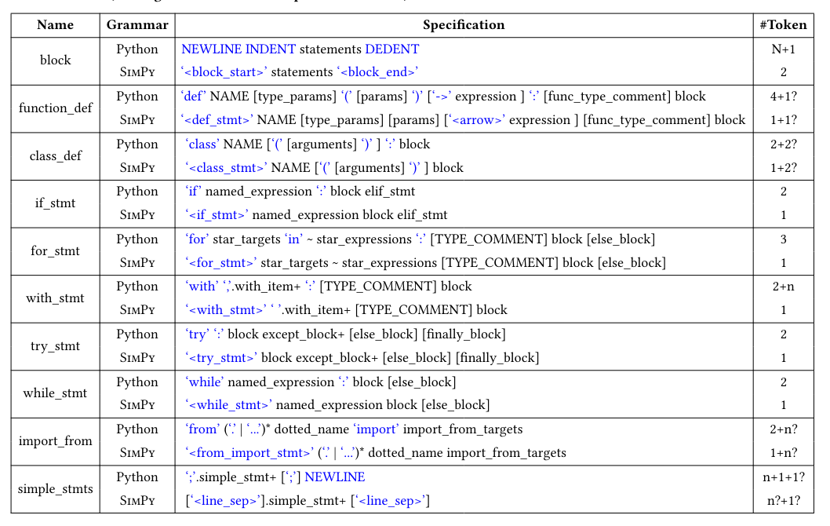Click the blue 'try' keyword
The width and height of the screenshot is (830, 526).
tap(198, 334)
